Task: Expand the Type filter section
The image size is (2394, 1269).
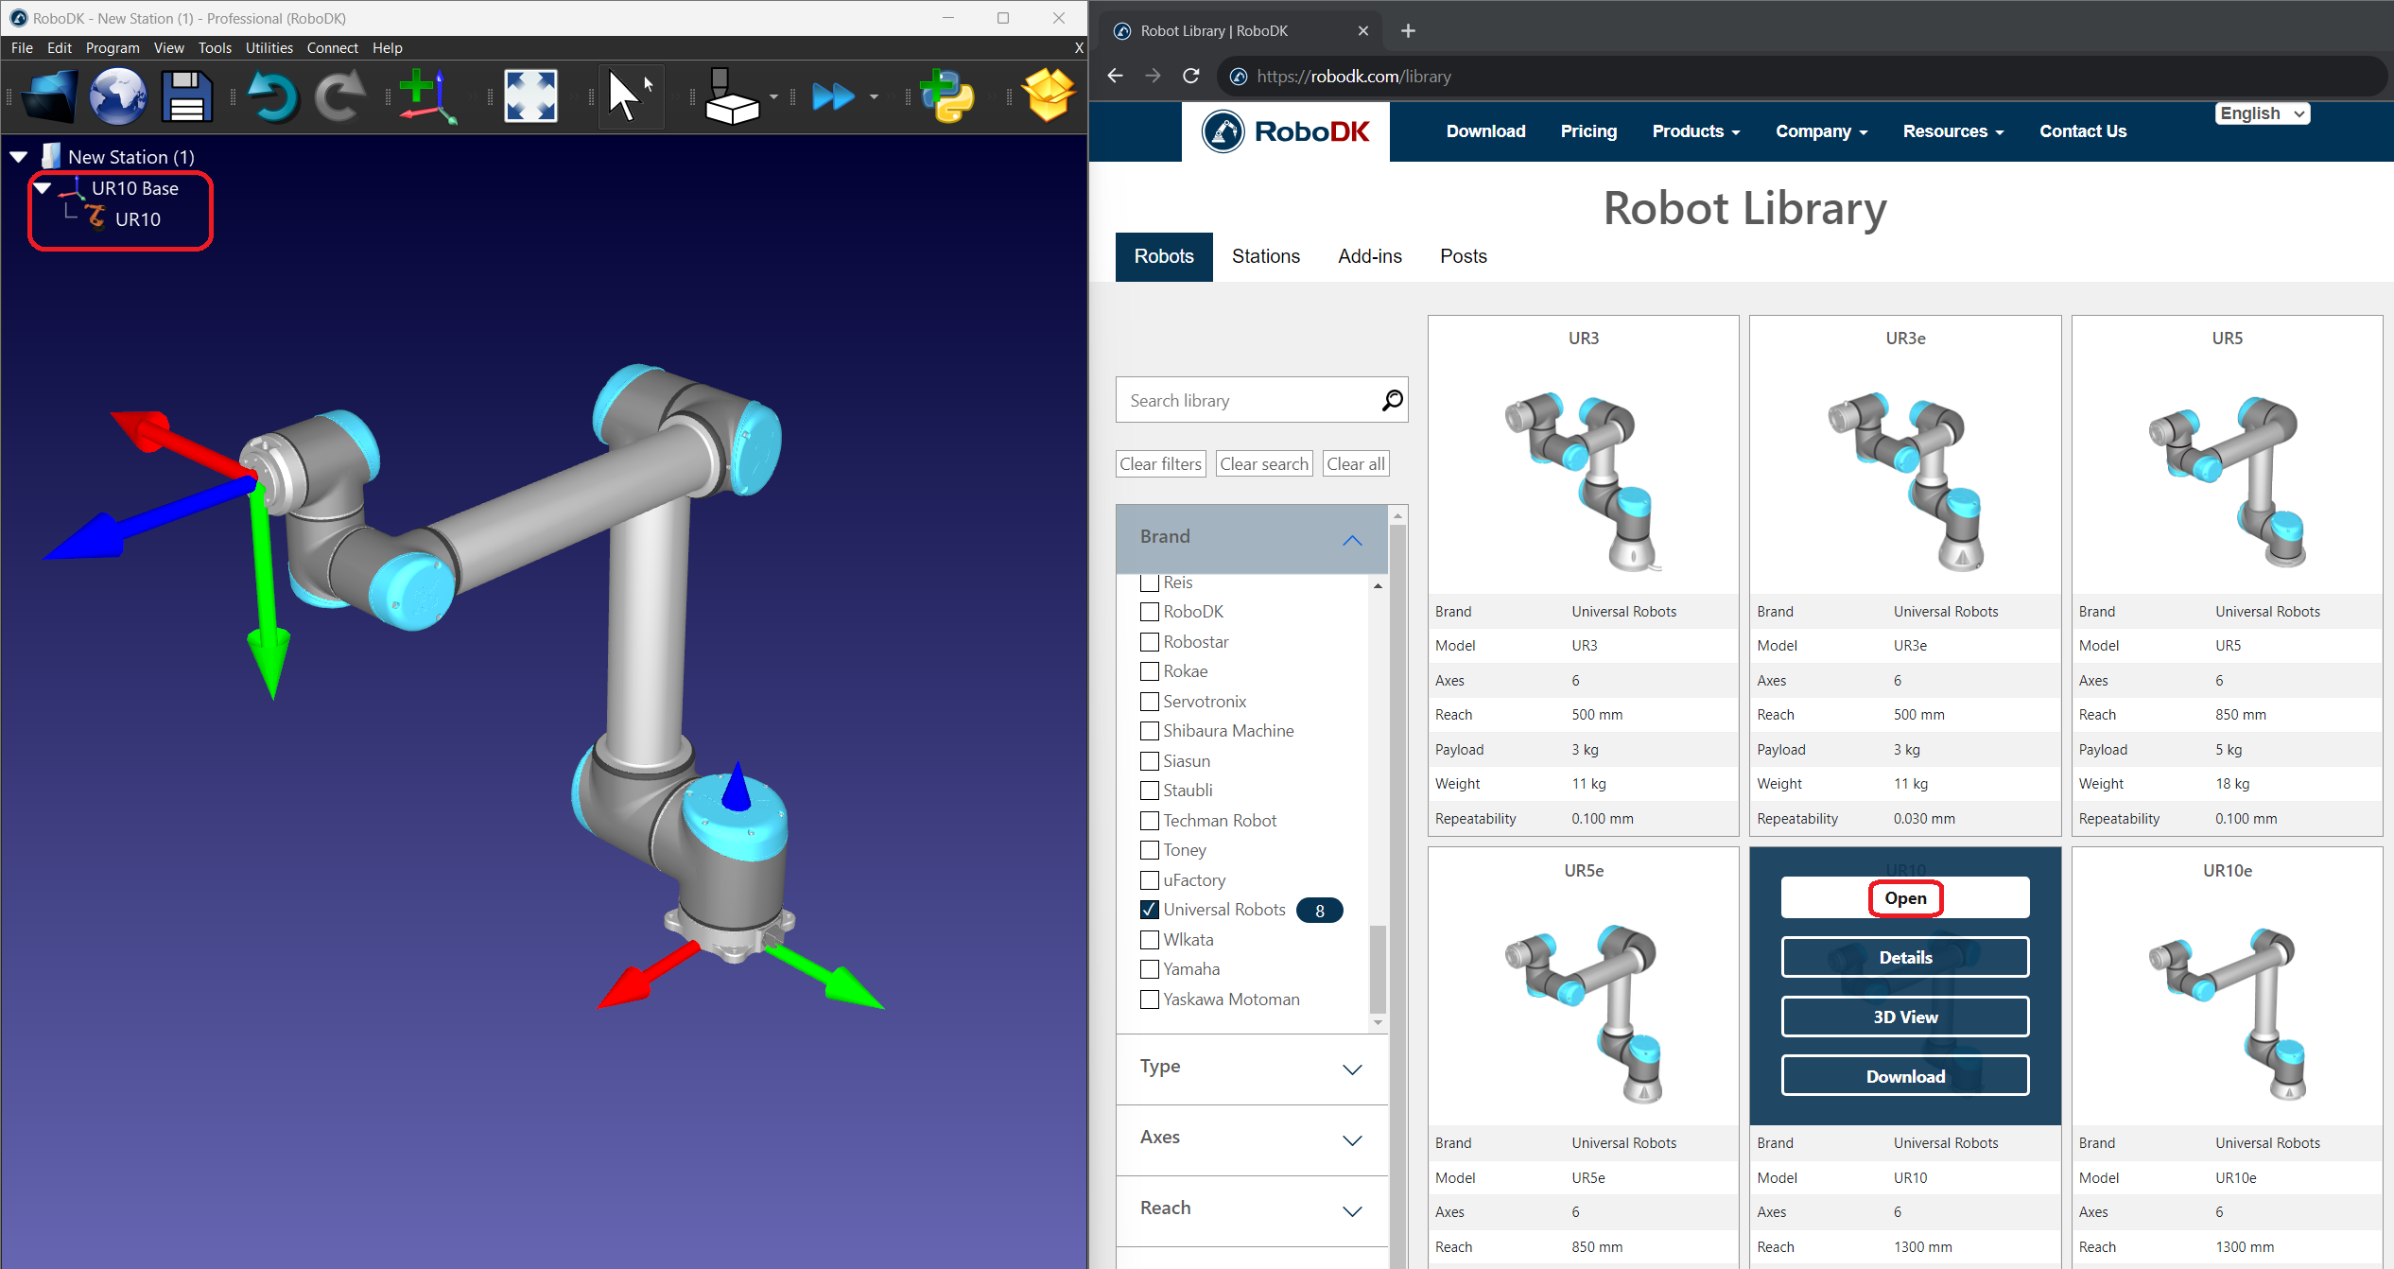Action: pyautogui.click(x=1351, y=1069)
